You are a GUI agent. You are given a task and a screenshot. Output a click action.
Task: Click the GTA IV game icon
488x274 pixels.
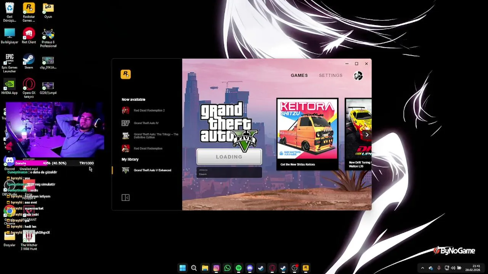pos(125,123)
